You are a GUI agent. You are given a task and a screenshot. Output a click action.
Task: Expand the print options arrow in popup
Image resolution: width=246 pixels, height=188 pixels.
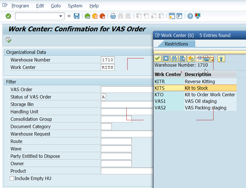tap(212, 60)
